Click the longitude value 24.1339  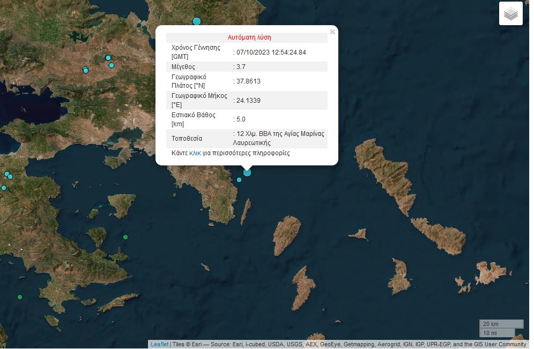coord(248,101)
